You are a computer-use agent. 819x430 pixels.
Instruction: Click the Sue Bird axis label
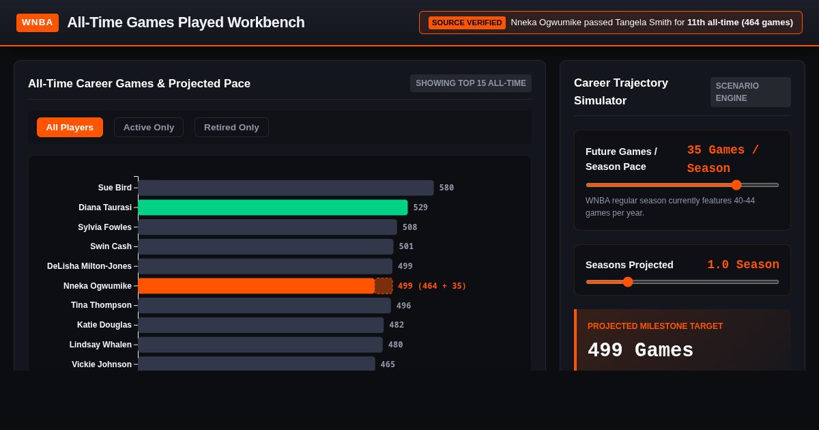pos(115,188)
